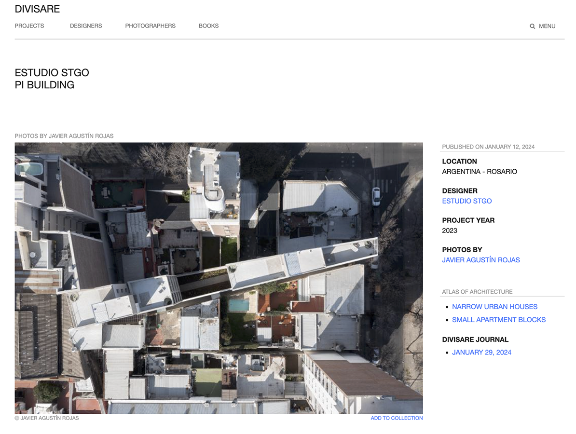Click the DESIGNER label
This screenshot has height=434, width=576.
click(x=460, y=190)
